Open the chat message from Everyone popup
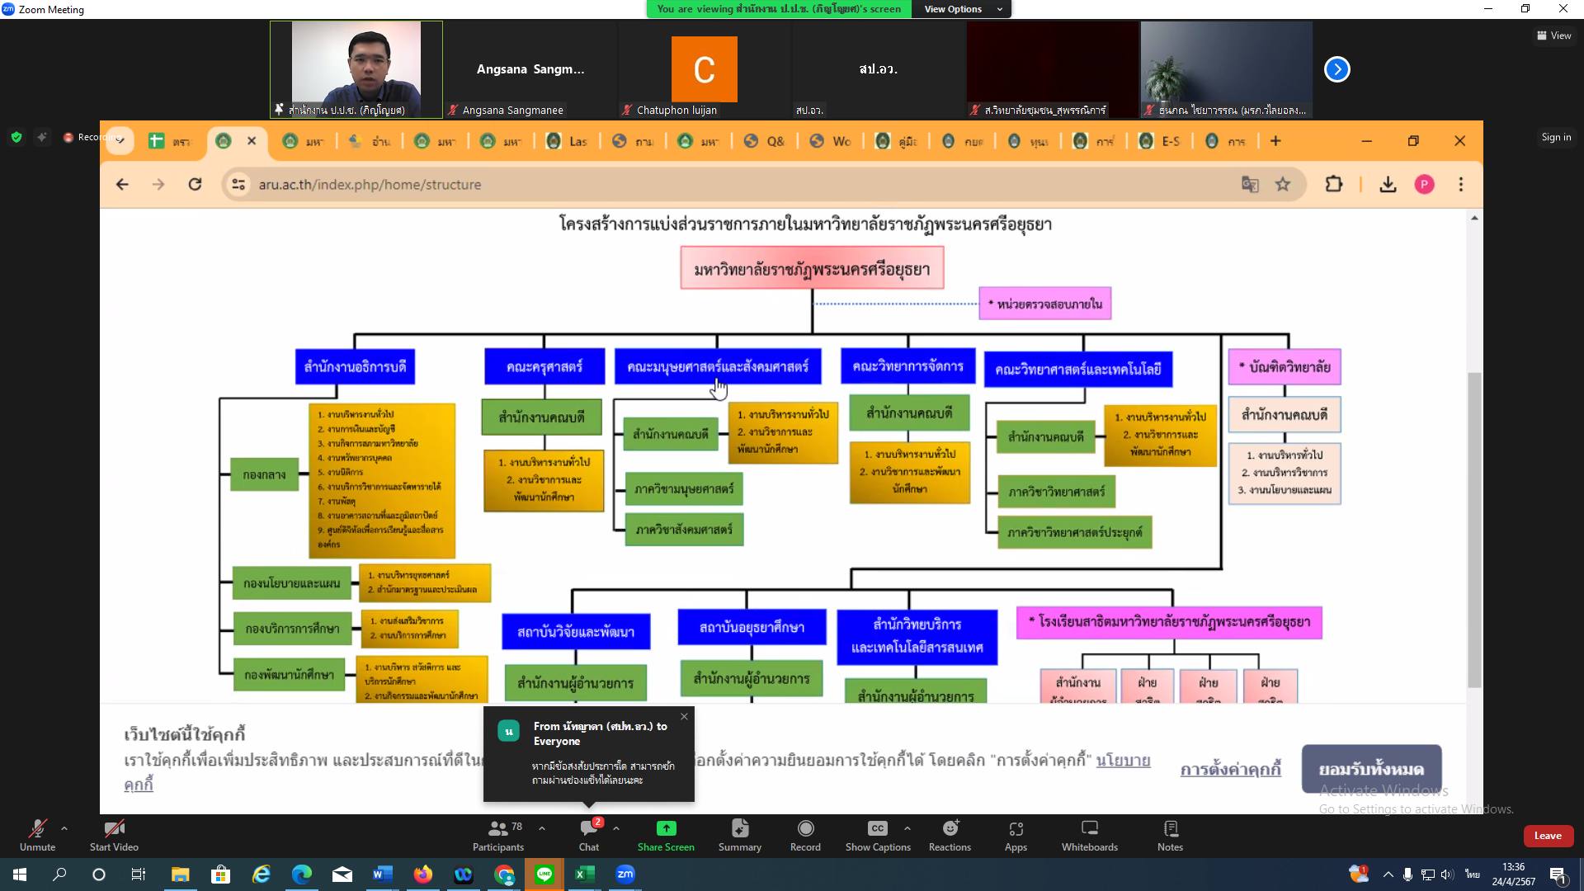Image resolution: width=1584 pixels, height=891 pixels. tap(588, 753)
